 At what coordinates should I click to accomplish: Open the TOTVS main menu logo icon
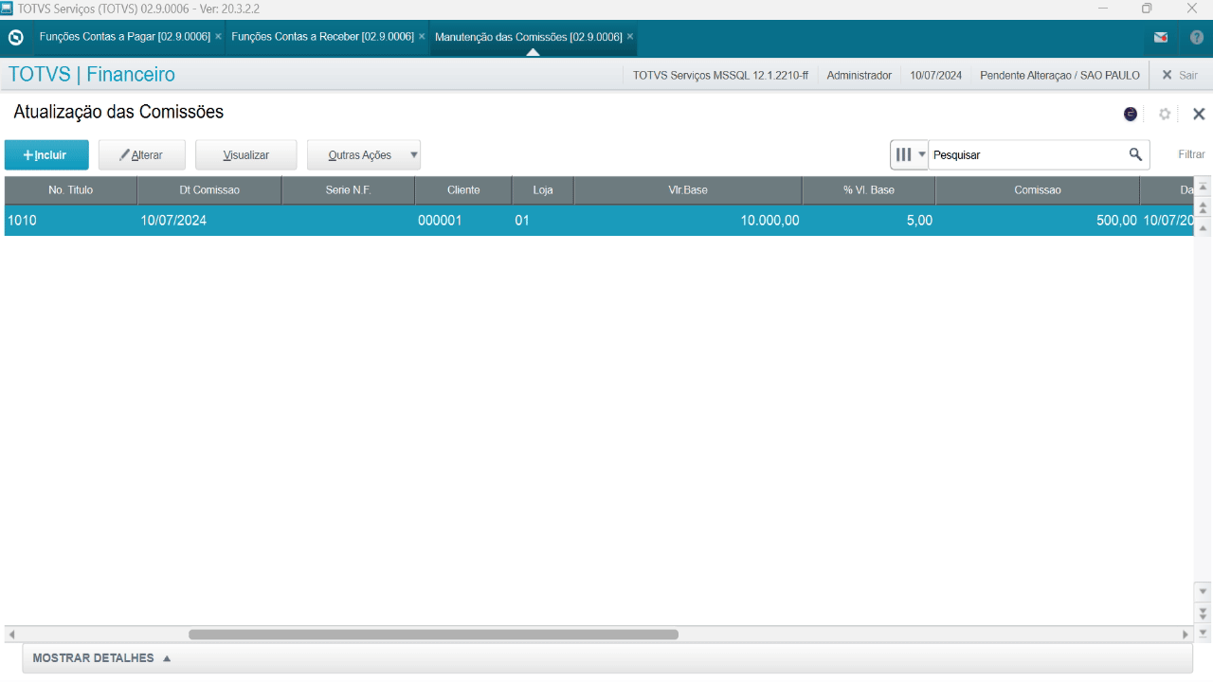[x=15, y=37]
